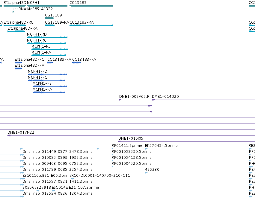
Task: Click the EK276434.5prime EST label
Action: pyautogui.click(x=161, y=146)
